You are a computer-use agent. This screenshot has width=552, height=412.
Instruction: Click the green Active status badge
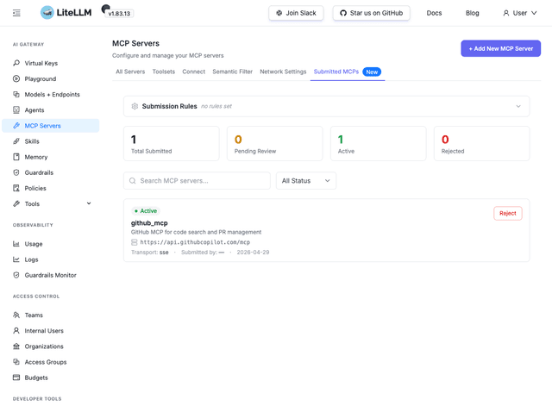[146, 211]
